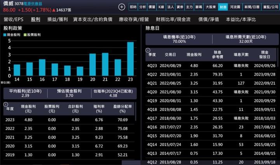
Task: Go to 營收/EPS sub-tab
Action: pos(14,19)
